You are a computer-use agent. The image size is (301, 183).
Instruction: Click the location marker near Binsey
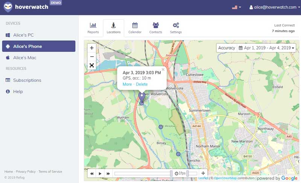(161, 127)
